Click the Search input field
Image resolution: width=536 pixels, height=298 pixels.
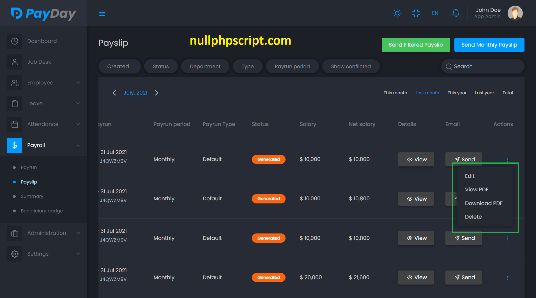485,67
